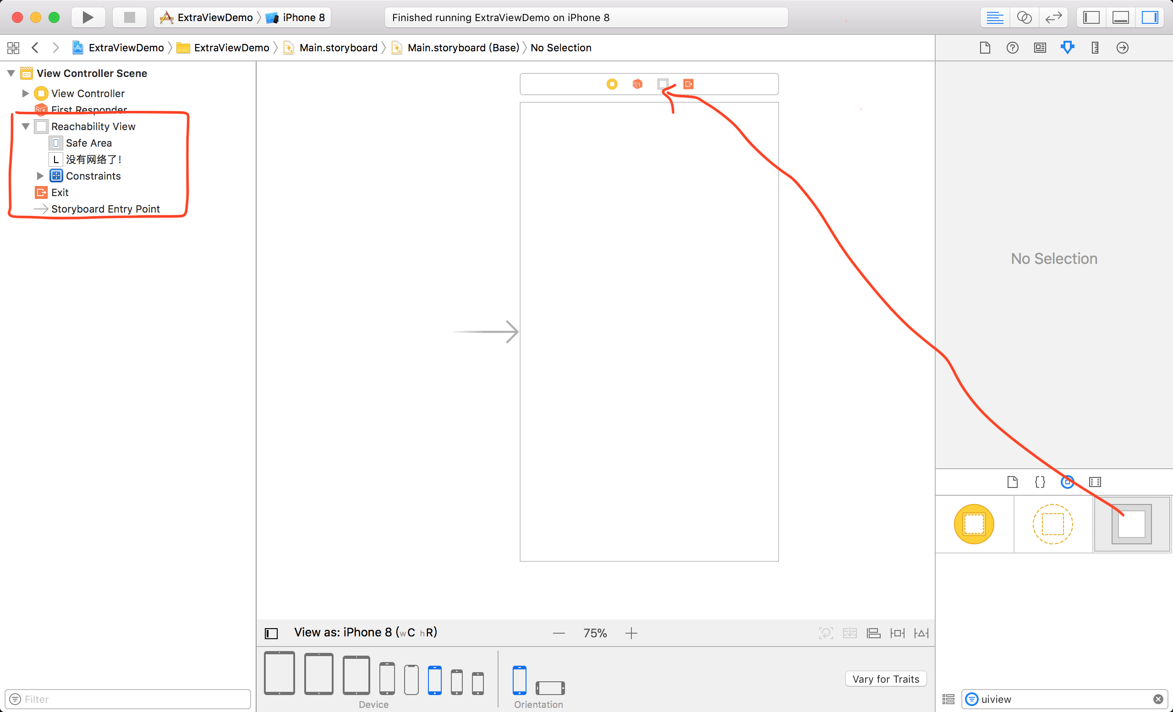Show the Connections inspector arrow icon
Screen dimensions: 1173x712
1122,48
